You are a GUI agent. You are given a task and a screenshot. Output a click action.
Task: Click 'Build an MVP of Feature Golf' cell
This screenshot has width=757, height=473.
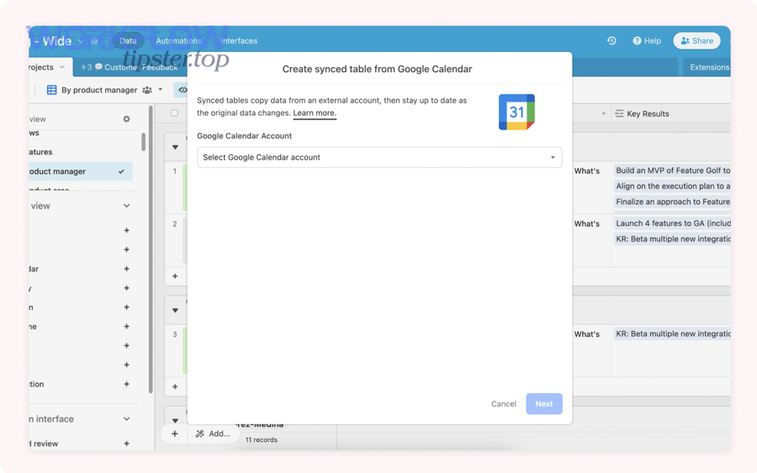click(x=672, y=171)
